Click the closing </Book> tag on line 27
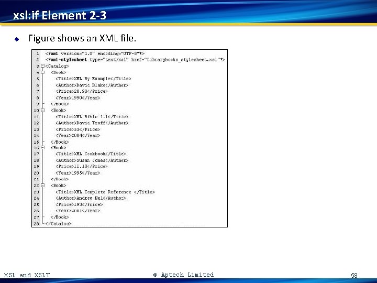 pyautogui.click(x=60, y=217)
